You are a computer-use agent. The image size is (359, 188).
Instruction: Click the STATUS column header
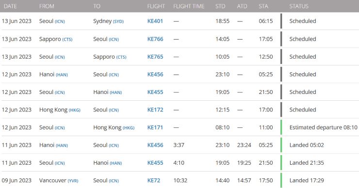point(299,6)
